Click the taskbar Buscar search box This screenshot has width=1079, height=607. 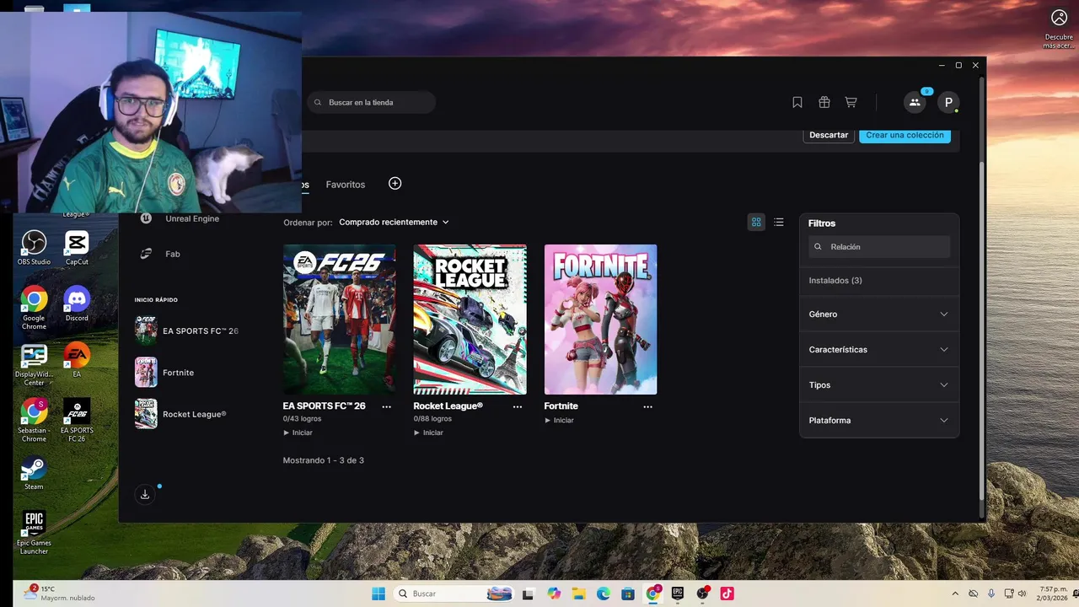454,594
